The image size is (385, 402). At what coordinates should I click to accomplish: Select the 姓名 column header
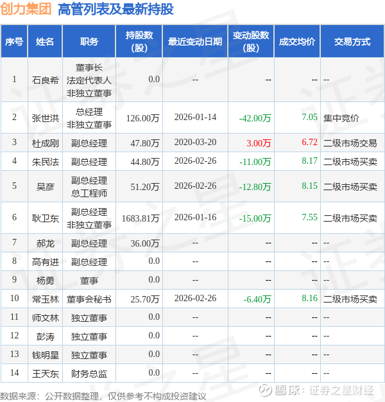click(45, 41)
